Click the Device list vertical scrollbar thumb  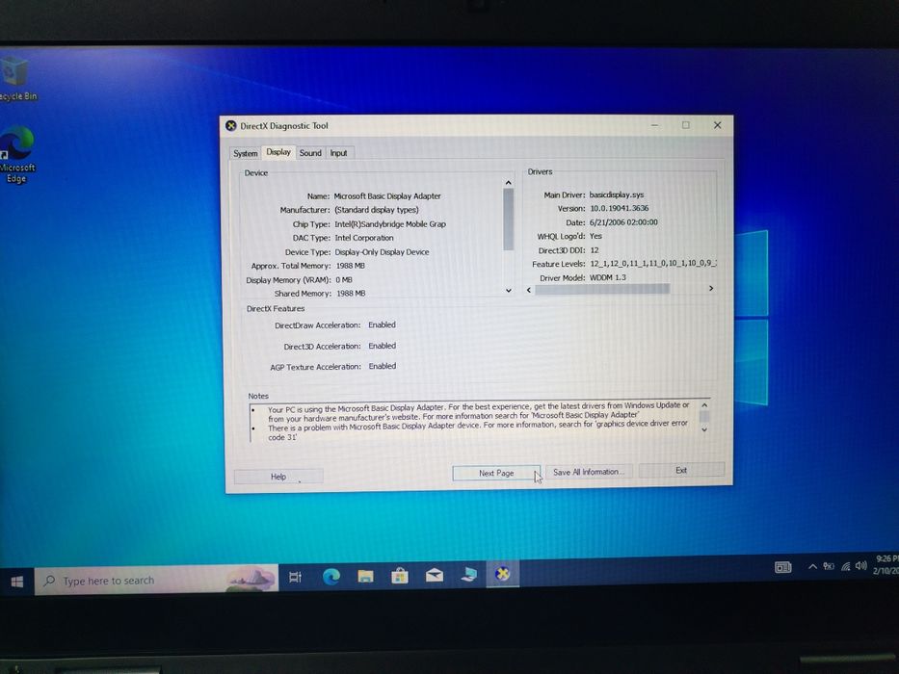click(508, 220)
